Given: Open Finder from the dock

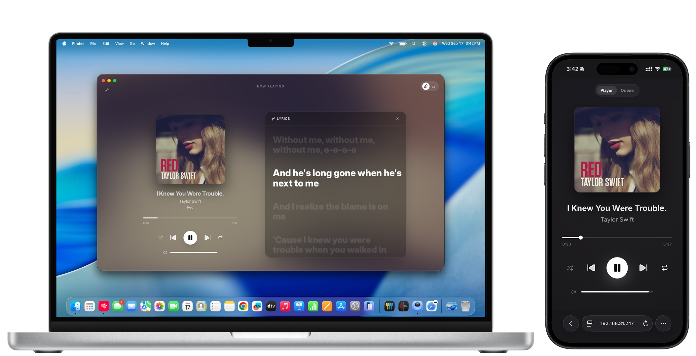Looking at the screenshot, I should pos(76,306).
